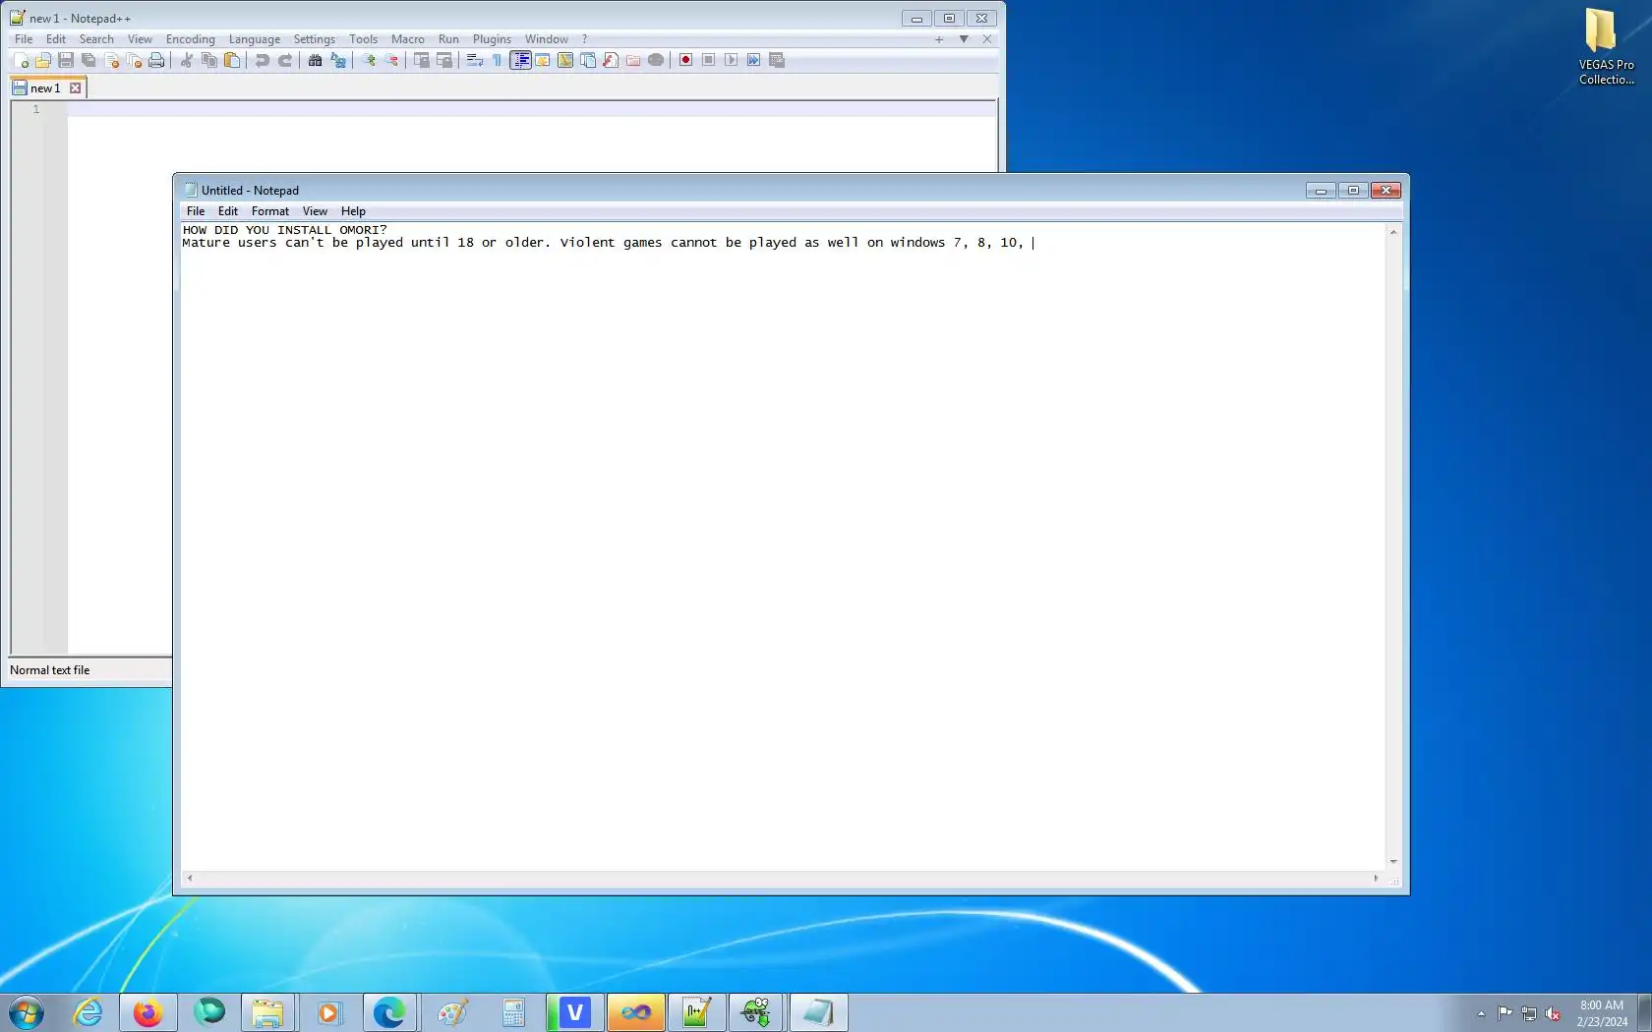Screen dimensions: 1652x1032
Task: Open the Replace tool in Notepad++ toolbar
Action: point(338,60)
